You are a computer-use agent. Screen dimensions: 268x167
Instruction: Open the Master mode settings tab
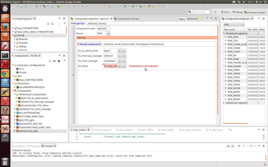tap(113, 44)
